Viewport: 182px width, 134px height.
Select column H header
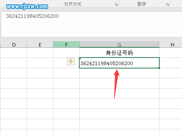pyautogui.click(x=171, y=45)
